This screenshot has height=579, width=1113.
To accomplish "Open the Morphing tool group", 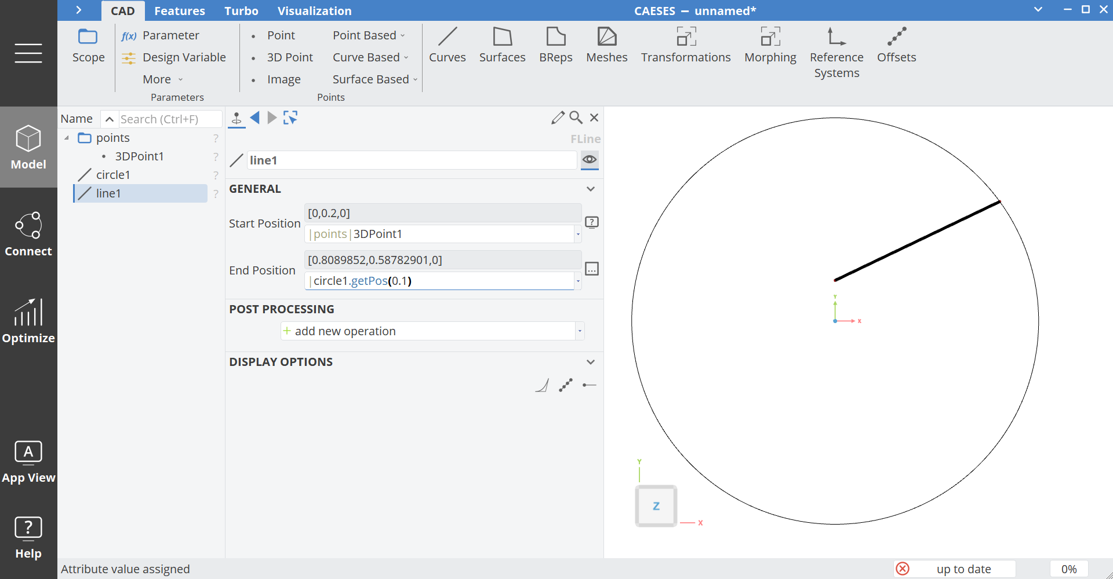I will [770, 46].
